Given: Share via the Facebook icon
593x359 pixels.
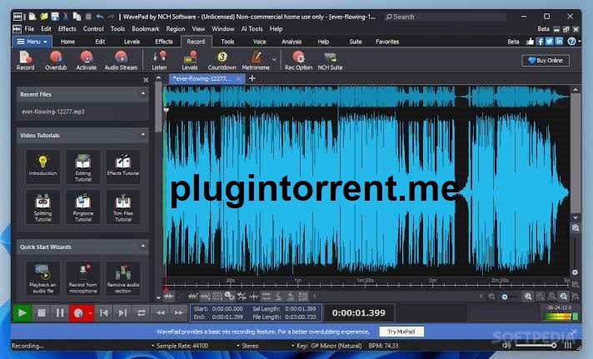Looking at the screenshot, I should pyautogui.click(x=540, y=42).
